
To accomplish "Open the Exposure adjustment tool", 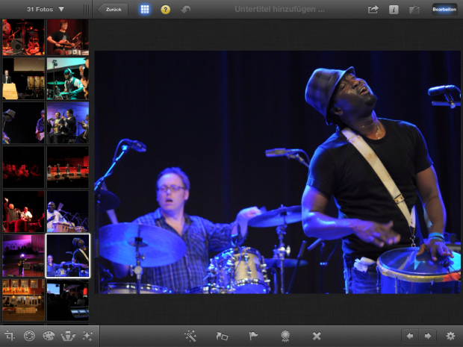I will click(x=29, y=336).
